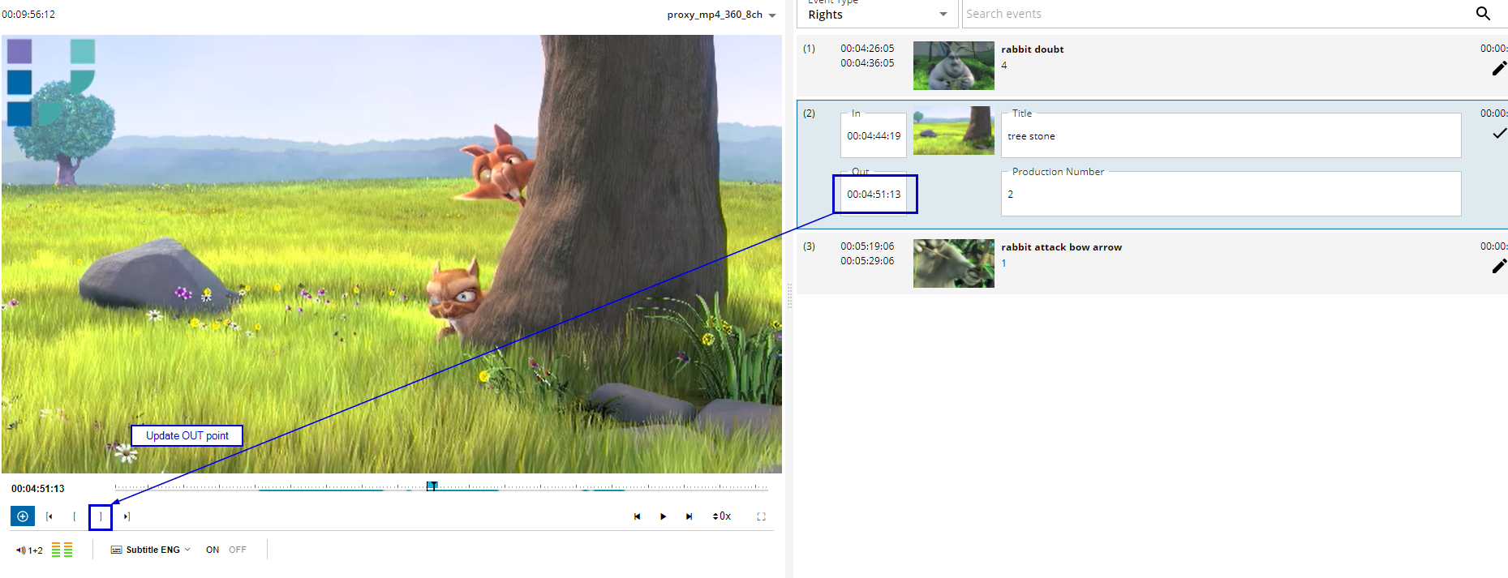This screenshot has width=1508, height=578.
Task: Click the video preview frame
Action: pos(391,254)
